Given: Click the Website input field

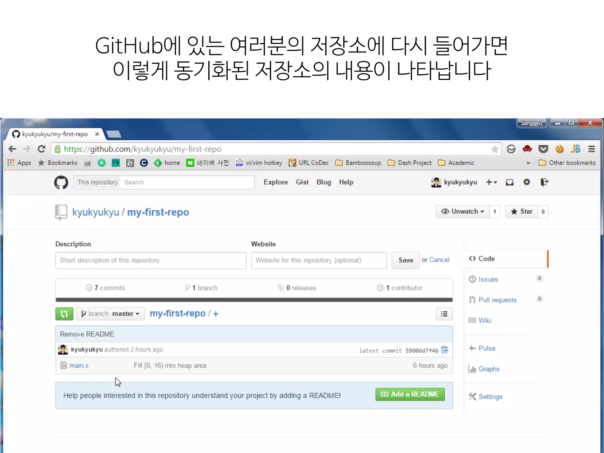Looking at the screenshot, I should tap(319, 260).
